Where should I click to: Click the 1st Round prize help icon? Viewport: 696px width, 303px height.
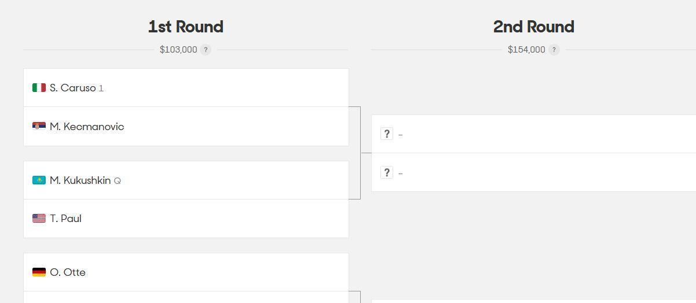(x=206, y=50)
